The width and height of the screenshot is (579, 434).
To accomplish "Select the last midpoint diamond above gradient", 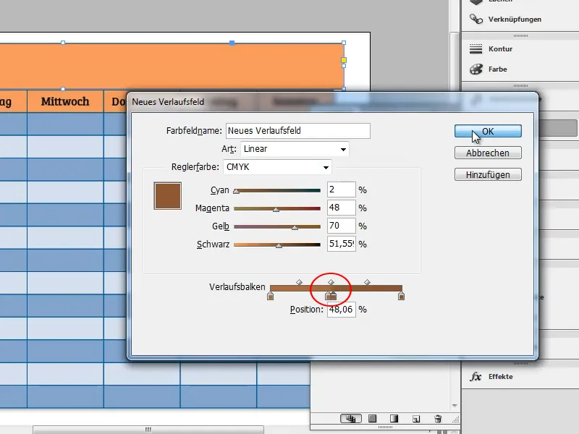I will (367, 282).
